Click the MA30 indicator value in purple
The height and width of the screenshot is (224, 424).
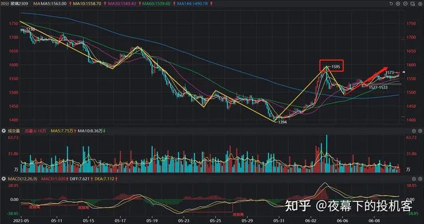coord(122,4)
